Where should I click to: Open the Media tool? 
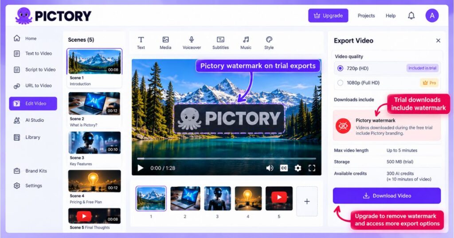pyautogui.click(x=165, y=43)
